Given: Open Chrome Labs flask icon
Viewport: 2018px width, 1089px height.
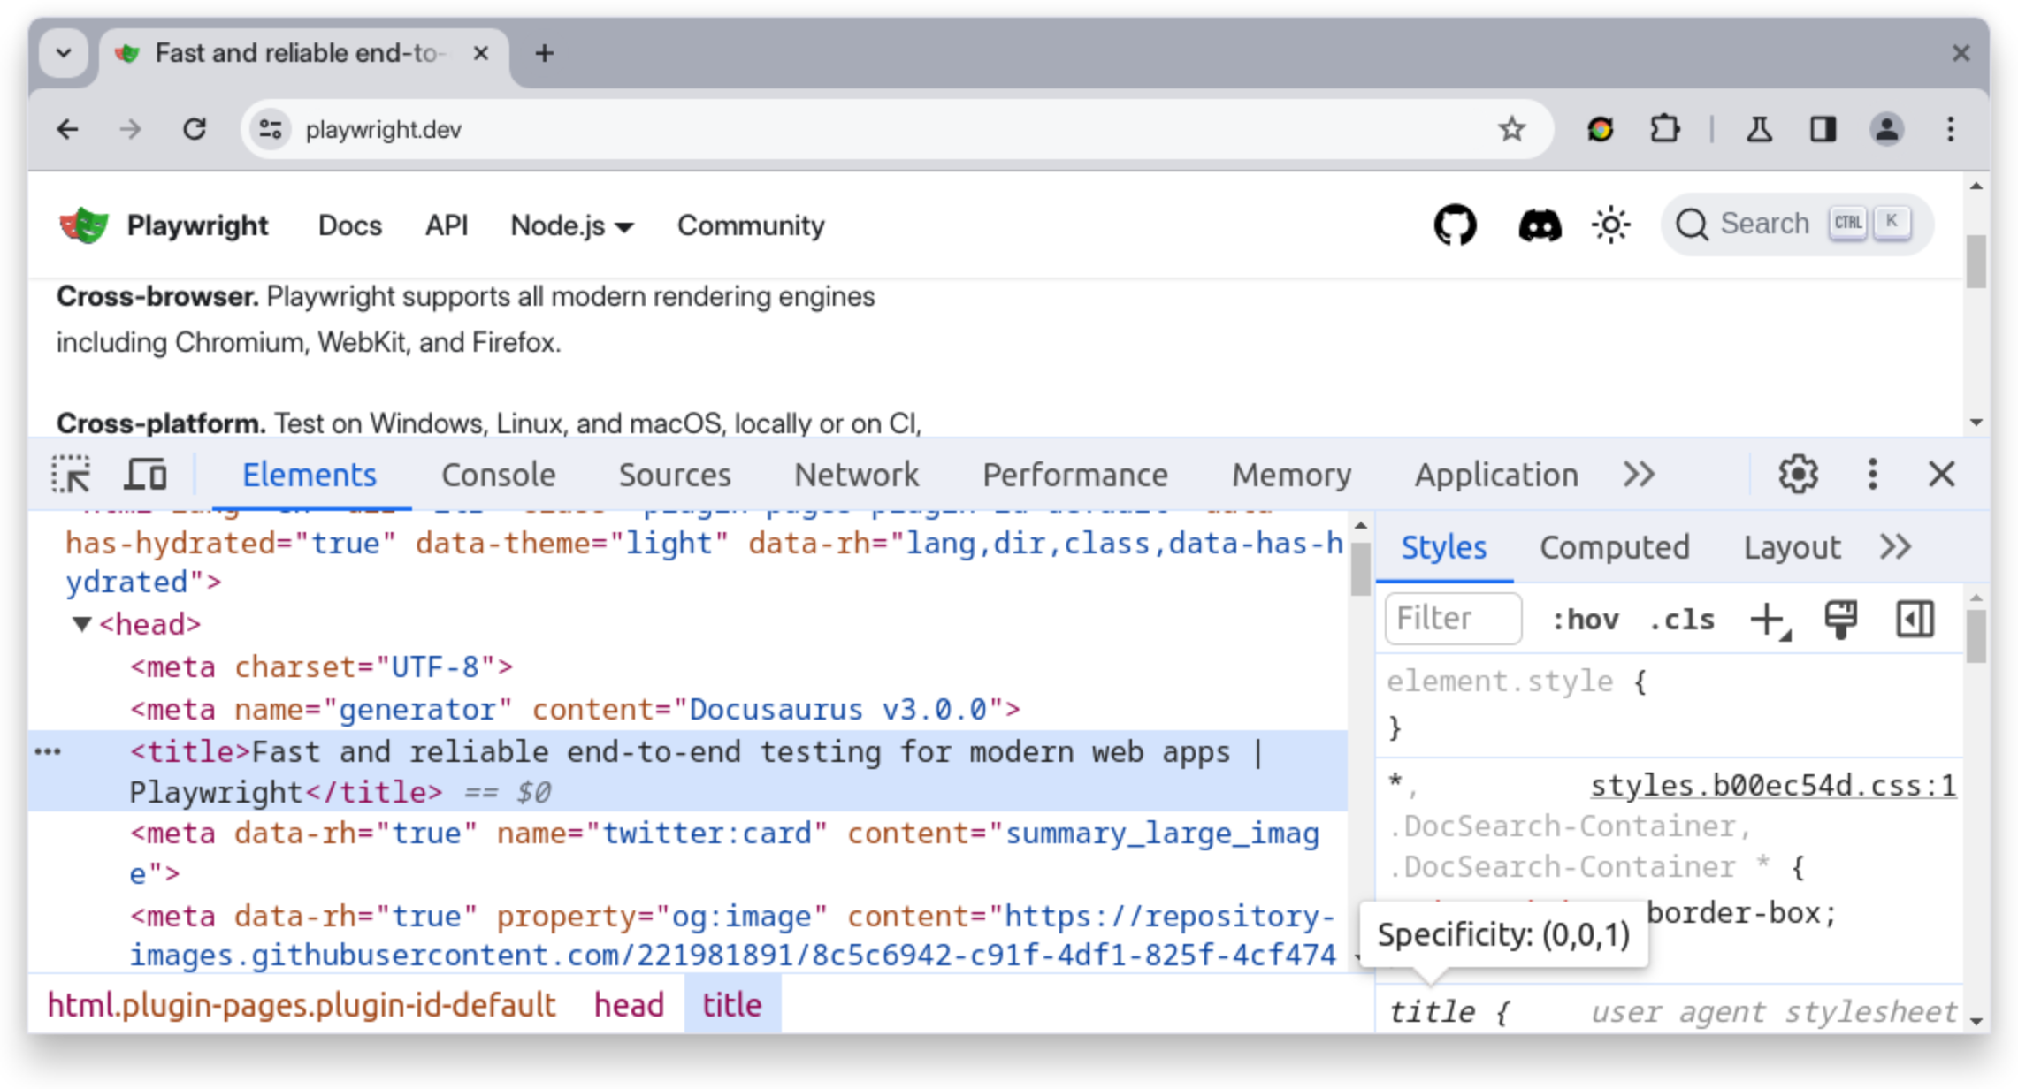Looking at the screenshot, I should (x=1759, y=130).
